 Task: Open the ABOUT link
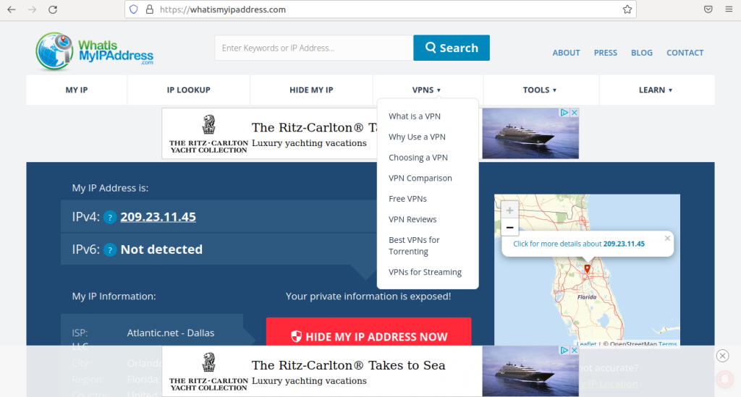click(x=566, y=53)
